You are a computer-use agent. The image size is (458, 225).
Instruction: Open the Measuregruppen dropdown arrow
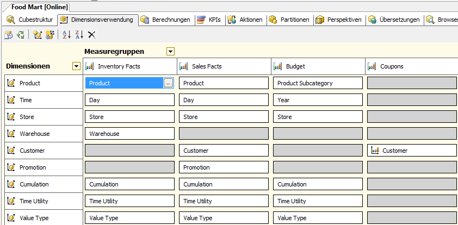pyautogui.click(x=170, y=52)
